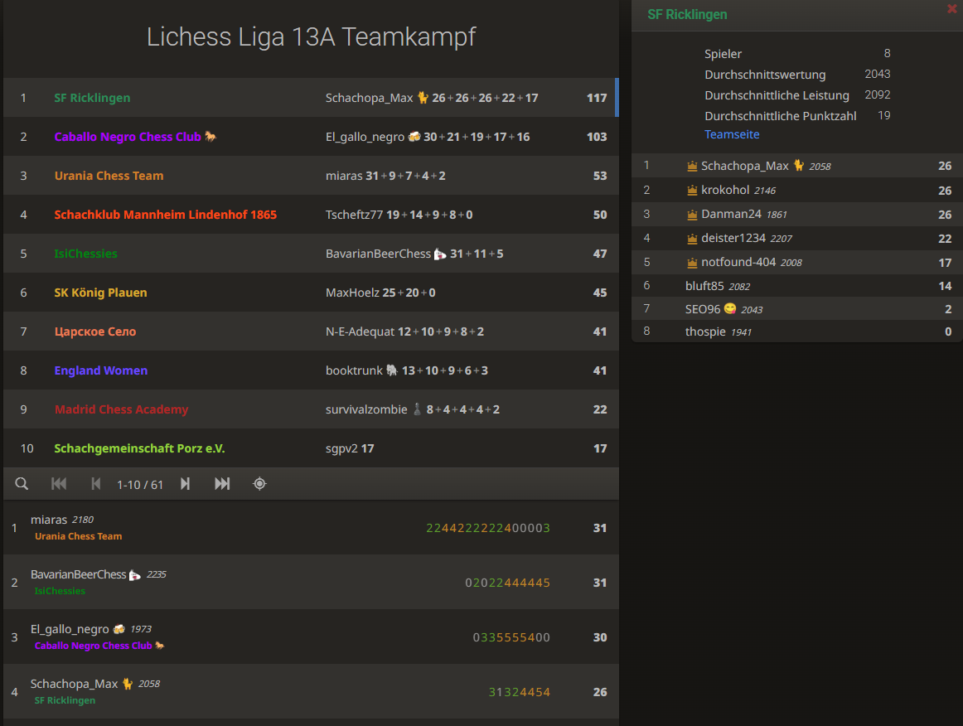The image size is (963, 726).
Task: Open Schachklub Mannheim Lindenhof 1865 team
Action: (165, 215)
